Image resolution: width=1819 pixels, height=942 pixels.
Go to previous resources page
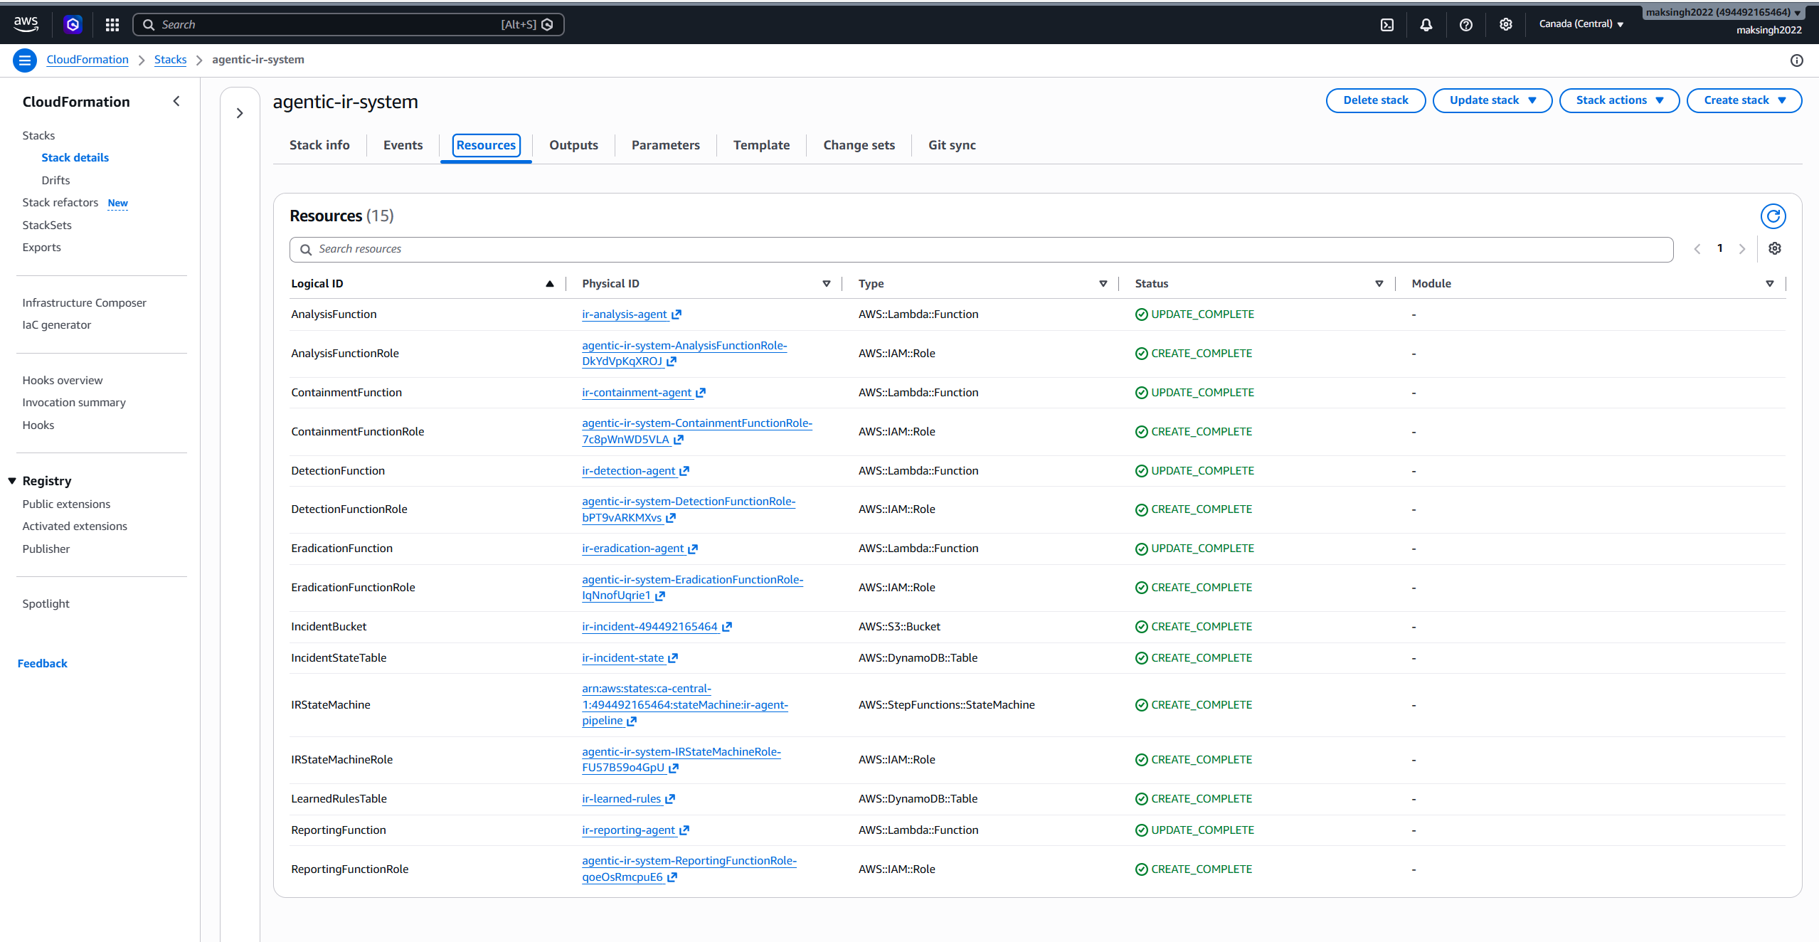point(1697,249)
